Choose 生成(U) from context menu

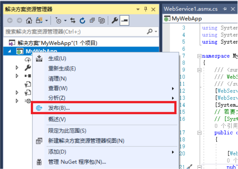(x=106, y=59)
